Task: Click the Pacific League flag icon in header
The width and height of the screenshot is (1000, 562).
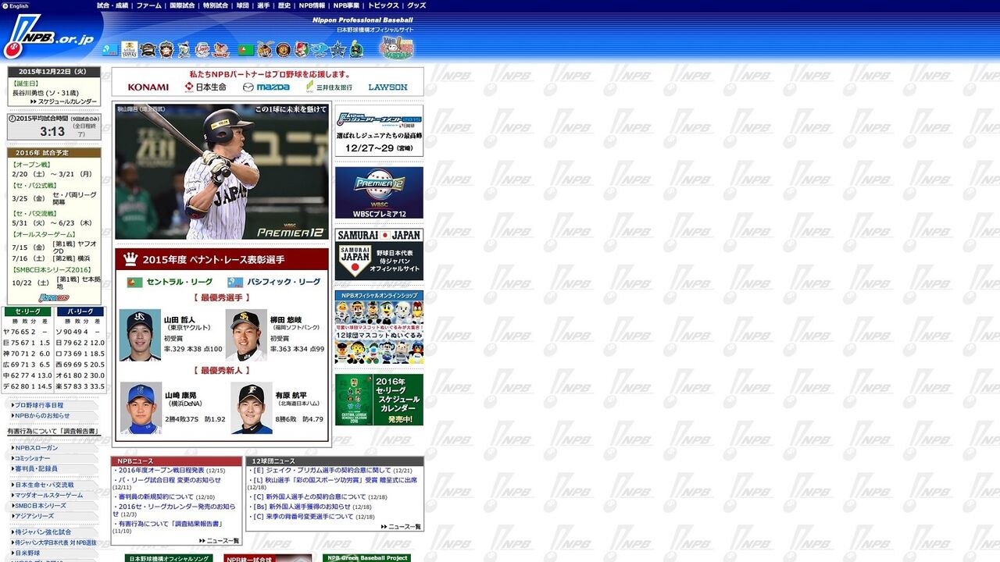Action: [110, 50]
